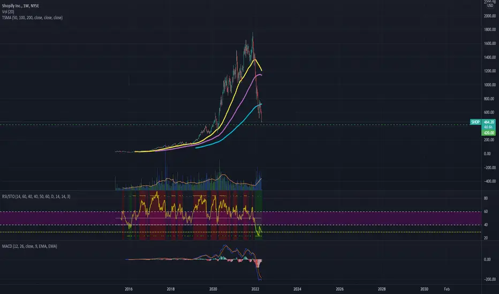Click the 2016 label on time axis
This screenshot has height=294, width=499.
tap(128, 289)
